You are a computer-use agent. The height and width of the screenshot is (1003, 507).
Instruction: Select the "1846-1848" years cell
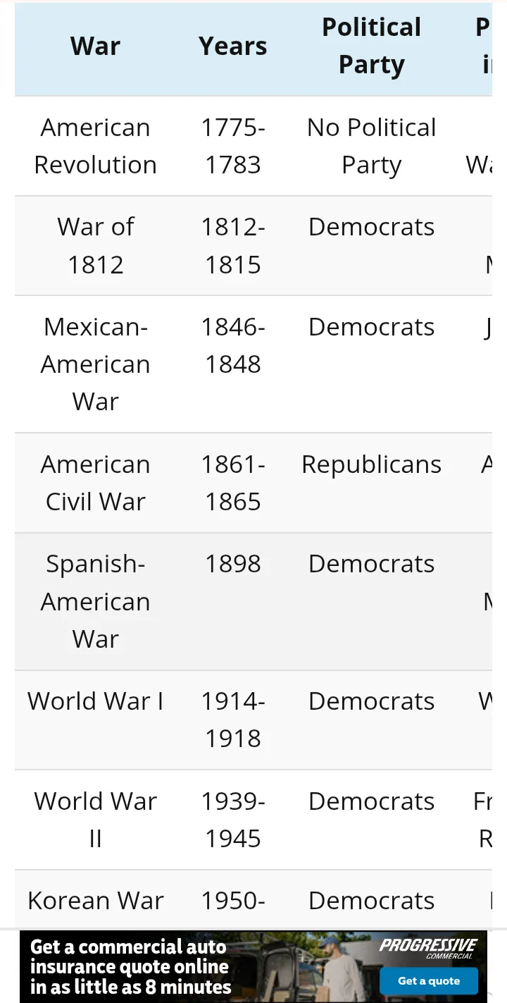click(x=233, y=345)
